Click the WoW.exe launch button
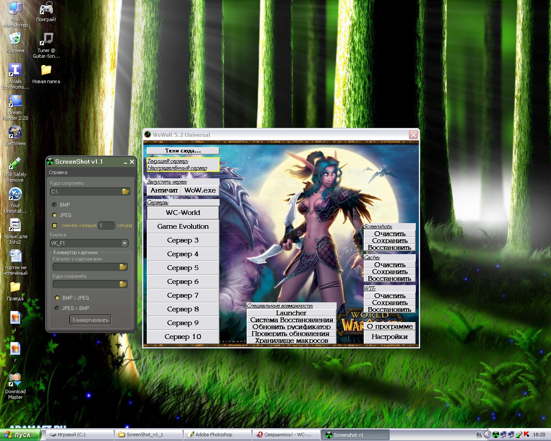Viewport: 551px width, 441px height. [x=200, y=190]
